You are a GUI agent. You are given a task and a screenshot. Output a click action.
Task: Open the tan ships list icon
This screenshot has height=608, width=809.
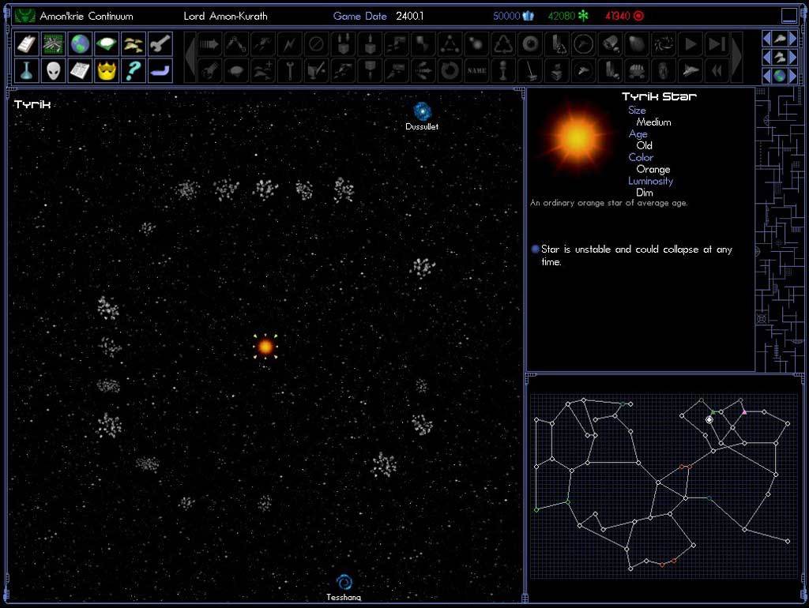134,44
